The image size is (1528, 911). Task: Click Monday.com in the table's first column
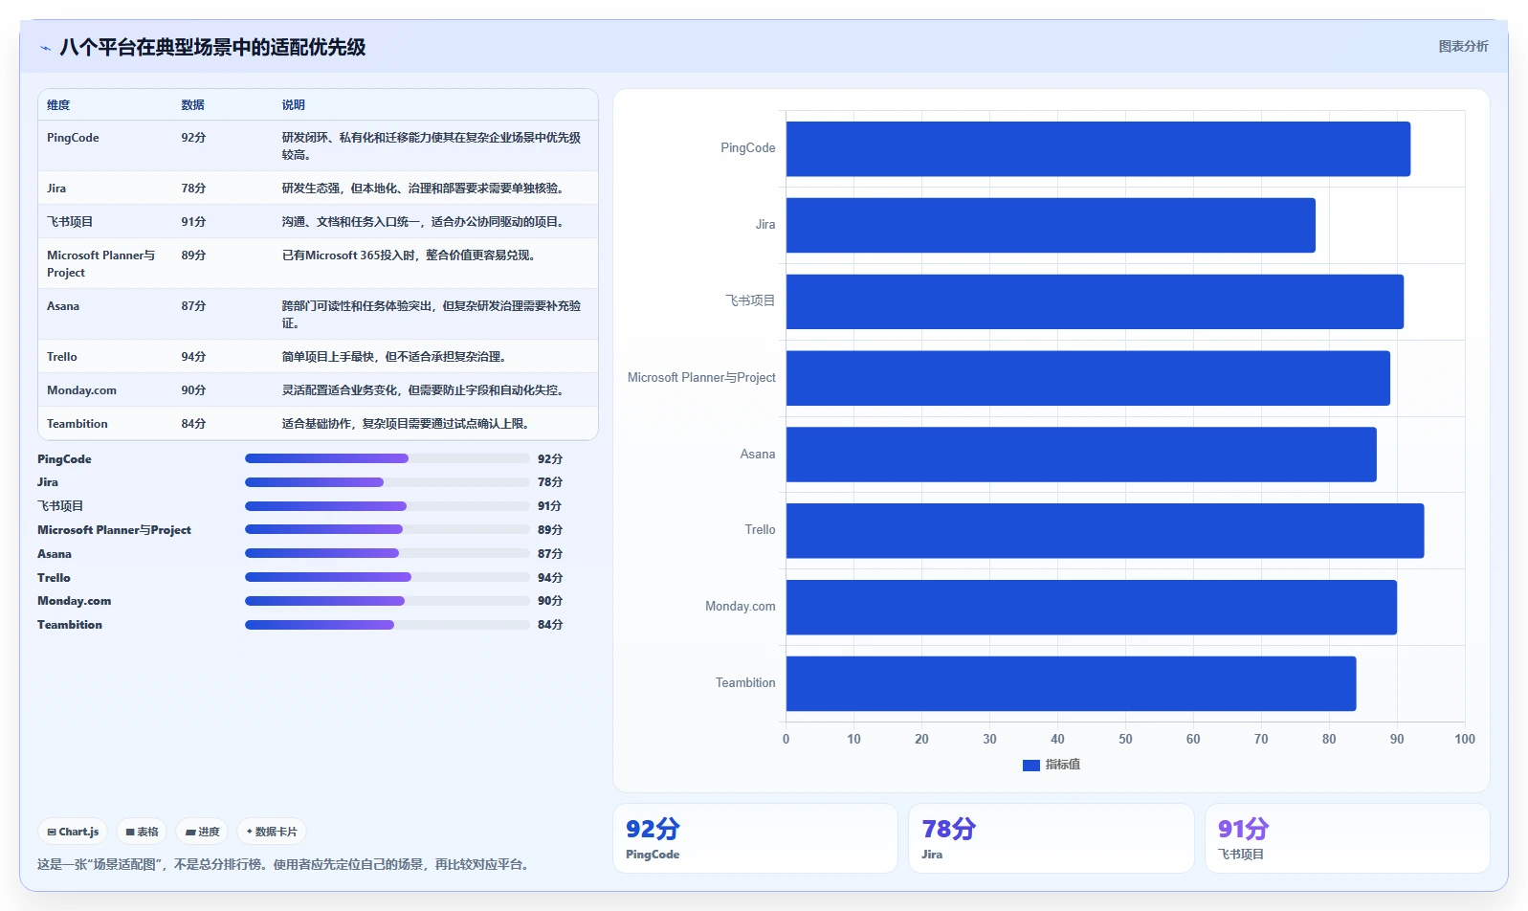point(81,390)
